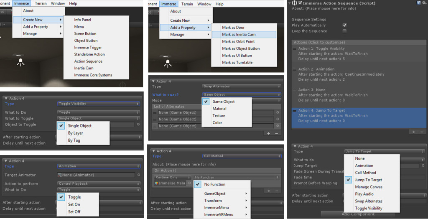Image resolution: width=428 pixels, height=219 pixels.
Task: Click the second None (Game Object) field
Action: (216, 120)
